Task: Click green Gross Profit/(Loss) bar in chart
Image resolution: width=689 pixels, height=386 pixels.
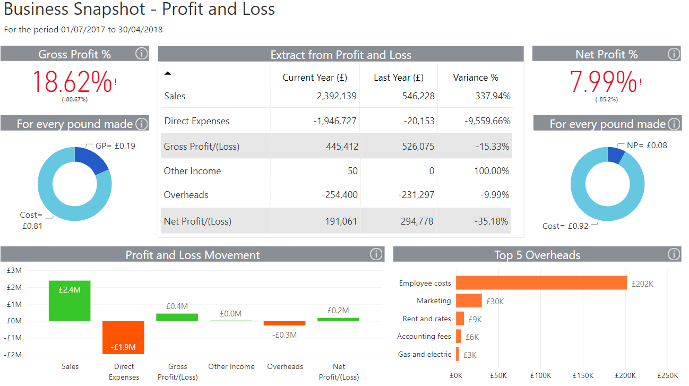Action: [177, 317]
